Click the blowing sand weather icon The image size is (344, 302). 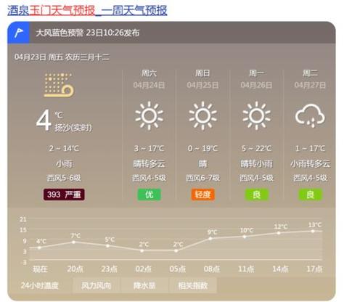click(x=59, y=85)
